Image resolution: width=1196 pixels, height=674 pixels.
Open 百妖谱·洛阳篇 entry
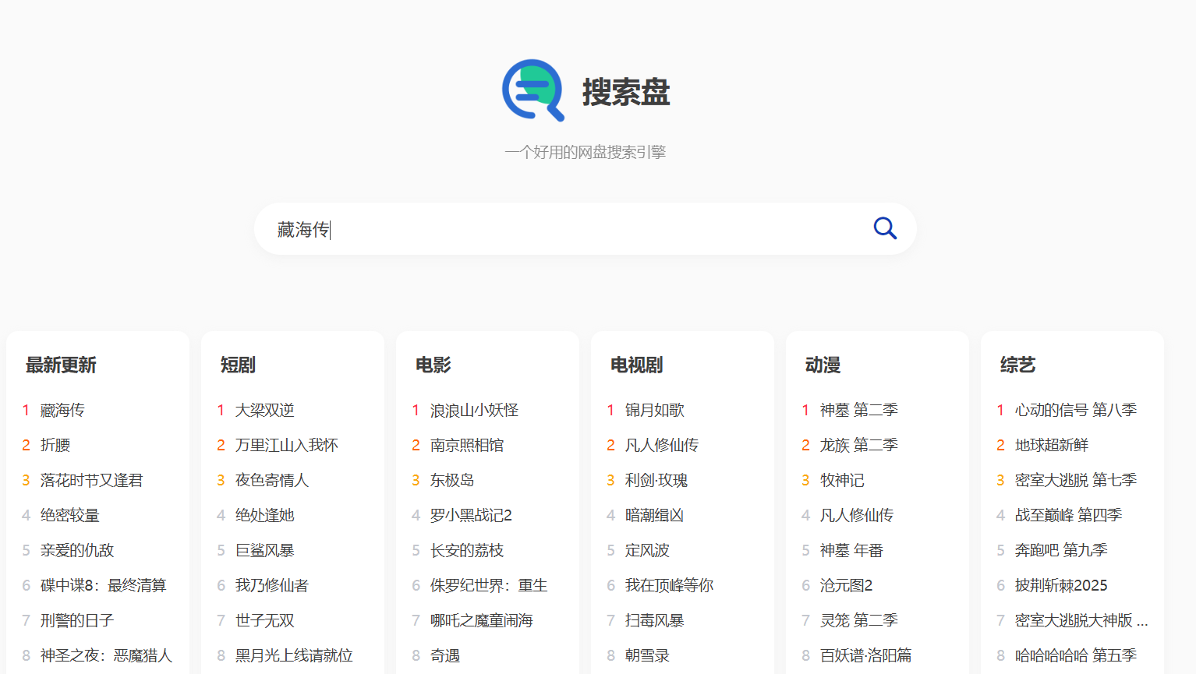[x=866, y=655]
